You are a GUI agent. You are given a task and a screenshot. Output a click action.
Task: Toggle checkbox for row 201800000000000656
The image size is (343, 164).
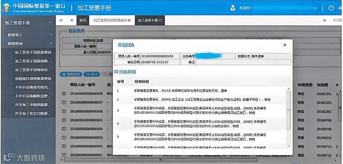(64, 111)
